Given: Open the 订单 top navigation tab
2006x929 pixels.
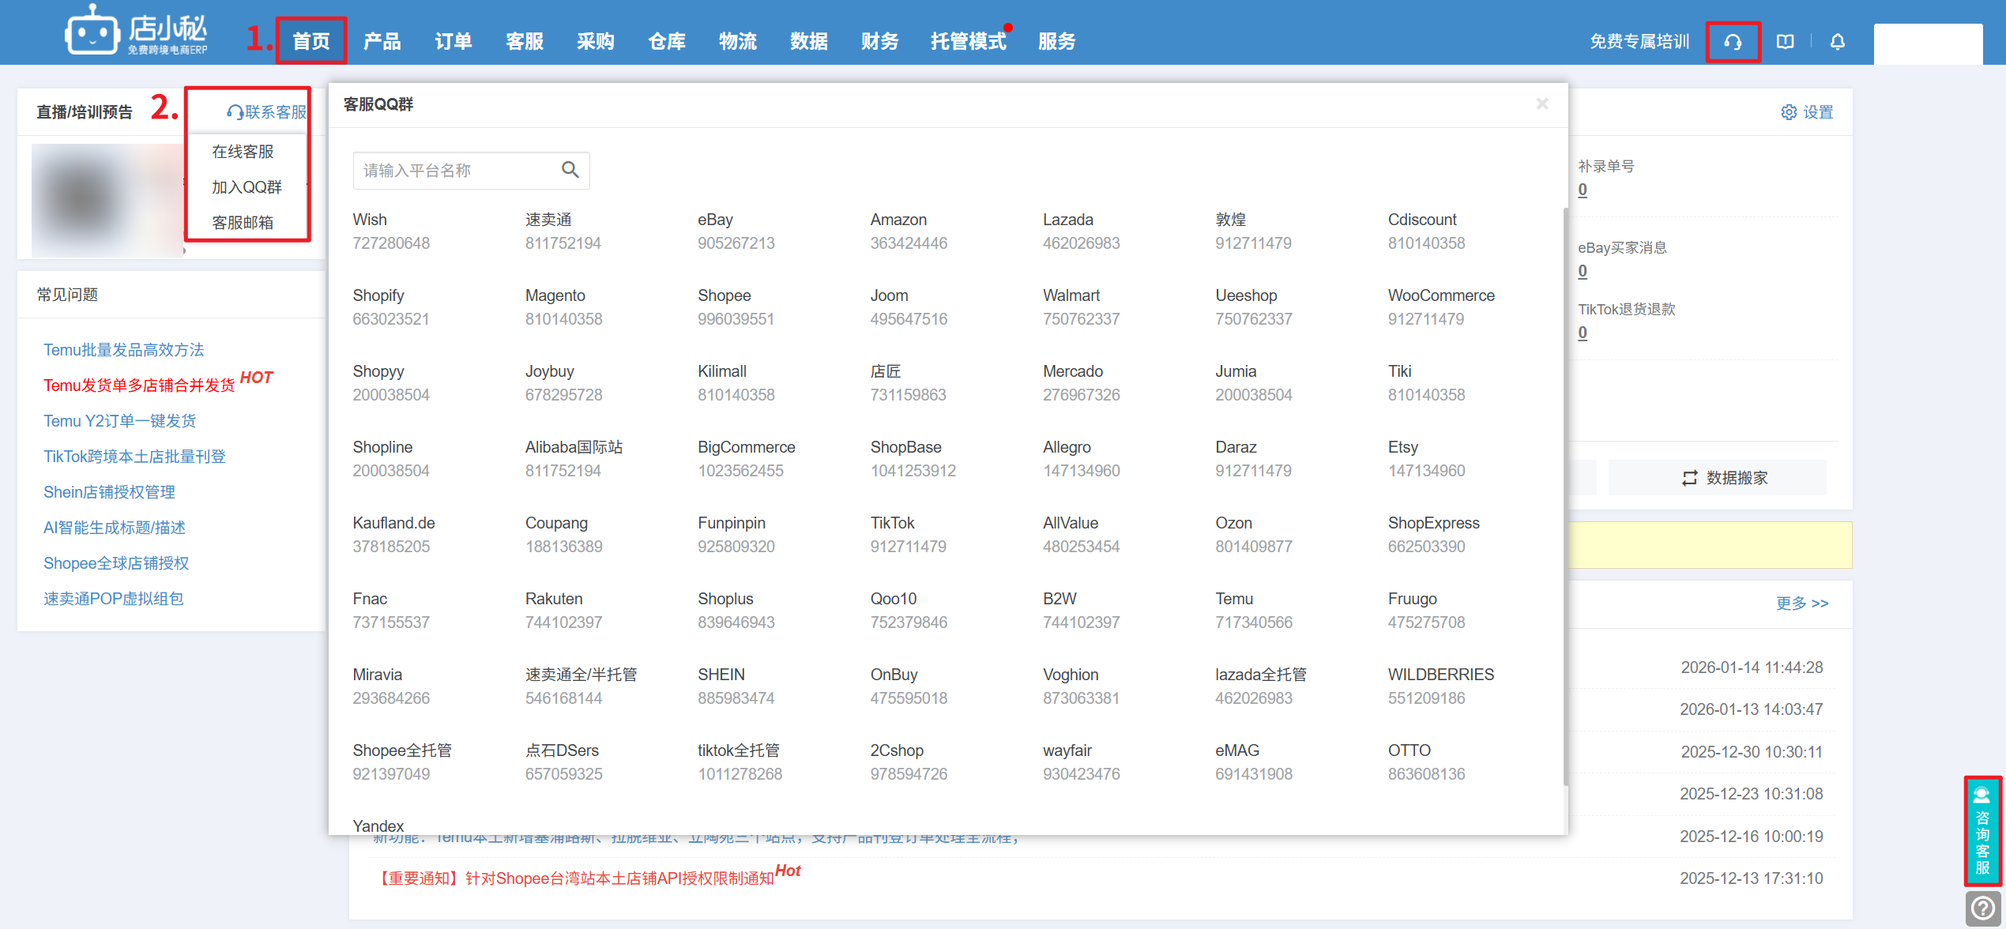Looking at the screenshot, I should 453,42.
